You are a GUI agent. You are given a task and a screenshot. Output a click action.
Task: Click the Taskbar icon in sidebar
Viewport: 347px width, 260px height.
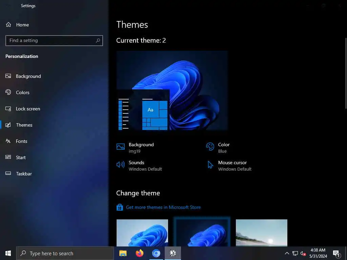(8, 173)
